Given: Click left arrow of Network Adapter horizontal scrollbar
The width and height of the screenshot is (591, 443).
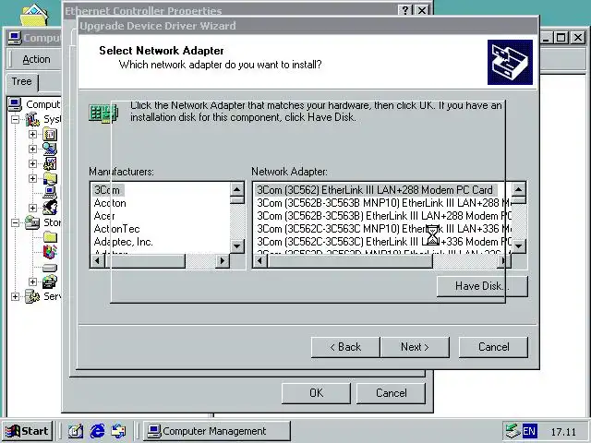Looking at the screenshot, I should coord(260,260).
